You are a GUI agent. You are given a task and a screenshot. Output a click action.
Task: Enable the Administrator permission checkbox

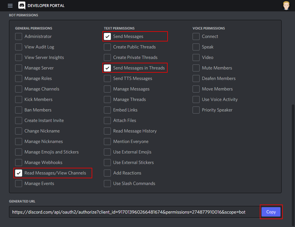click(19, 36)
